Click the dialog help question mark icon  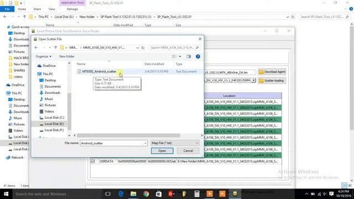pyautogui.click(x=198, y=56)
